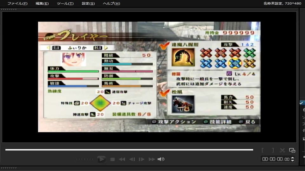Image resolution: width=305 pixels, height=171 pixels.
Task: Click the game video preview frame
Action: (149, 77)
